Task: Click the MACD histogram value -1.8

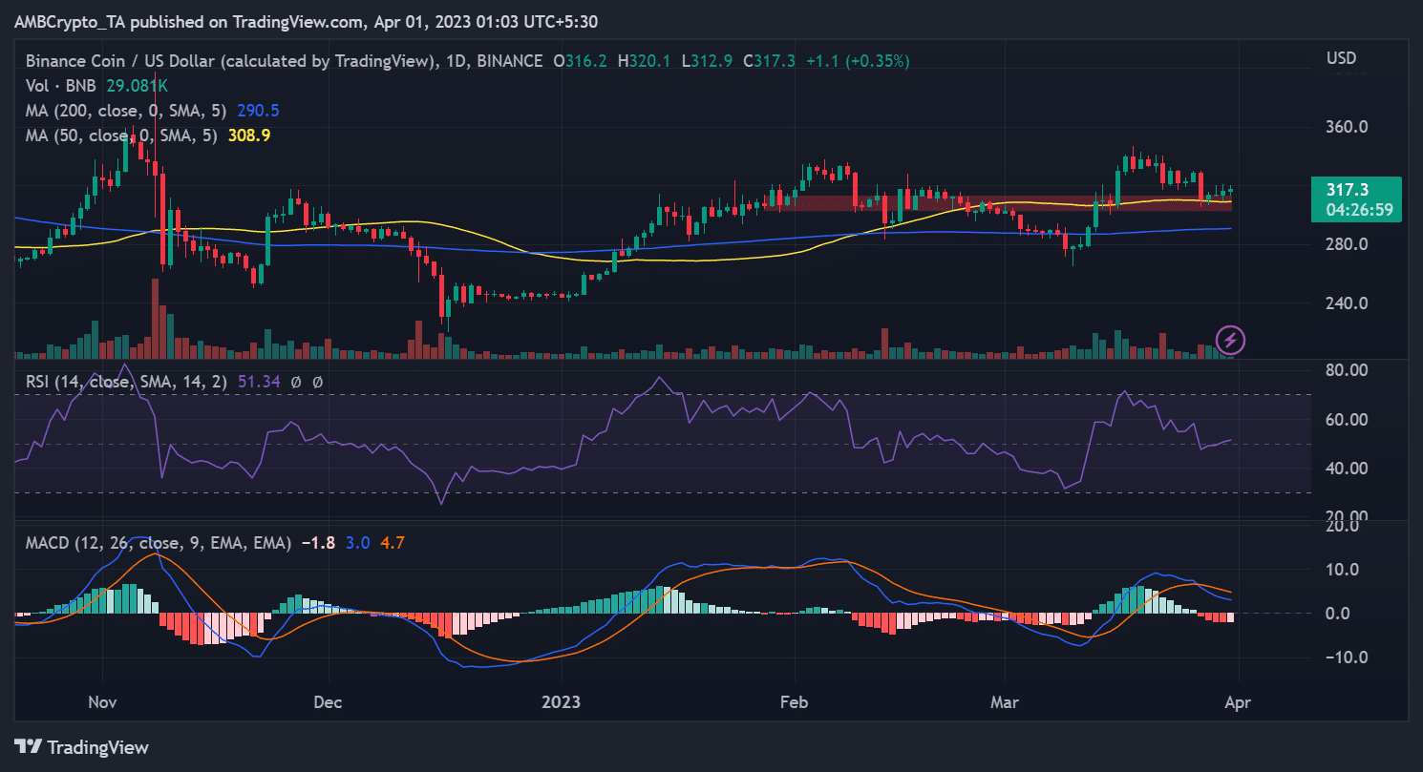Action: (x=317, y=543)
